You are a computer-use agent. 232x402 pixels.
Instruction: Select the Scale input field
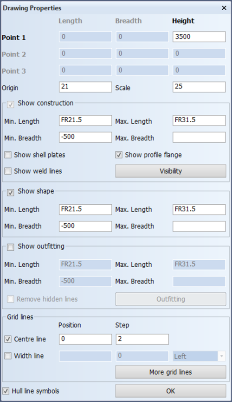199,87
